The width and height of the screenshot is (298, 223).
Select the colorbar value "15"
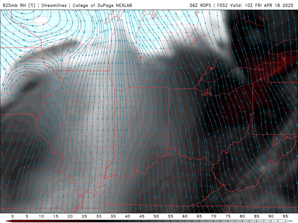click(x=56, y=216)
